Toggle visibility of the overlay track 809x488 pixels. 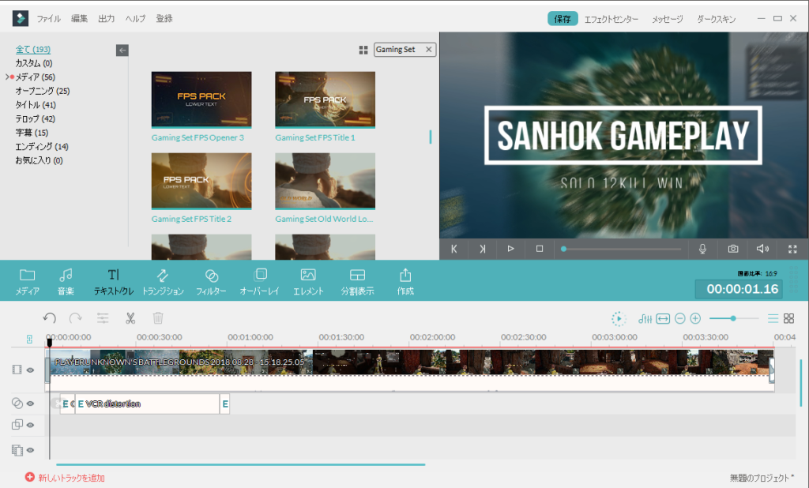31,425
